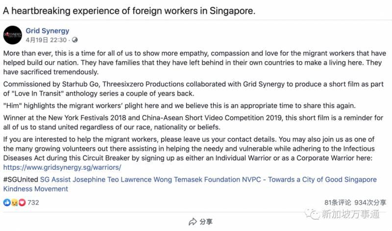392x231 pixels.
Task: Open Singapore Kindness Movement tagged page
Action: 36,189
